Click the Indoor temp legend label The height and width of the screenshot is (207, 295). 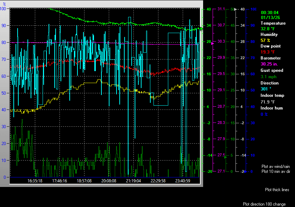(x=272, y=95)
